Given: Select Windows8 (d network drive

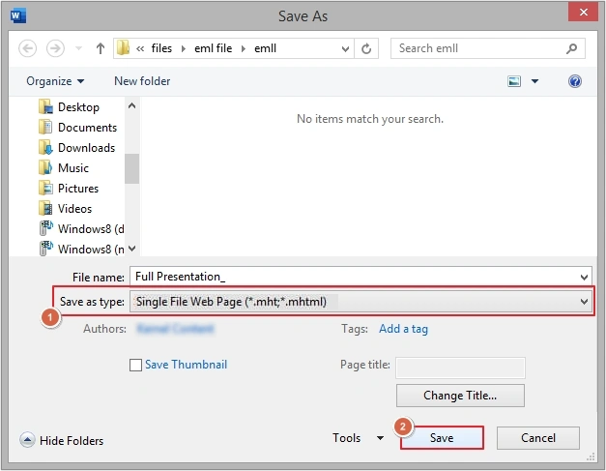Looking at the screenshot, I should (x=91, y=229).
